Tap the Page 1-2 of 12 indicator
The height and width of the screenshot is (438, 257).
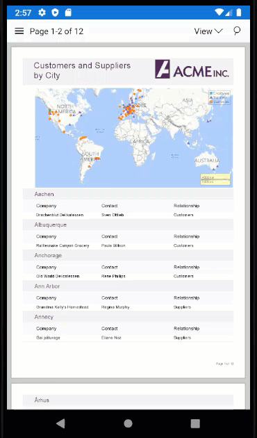pos(57,31)
